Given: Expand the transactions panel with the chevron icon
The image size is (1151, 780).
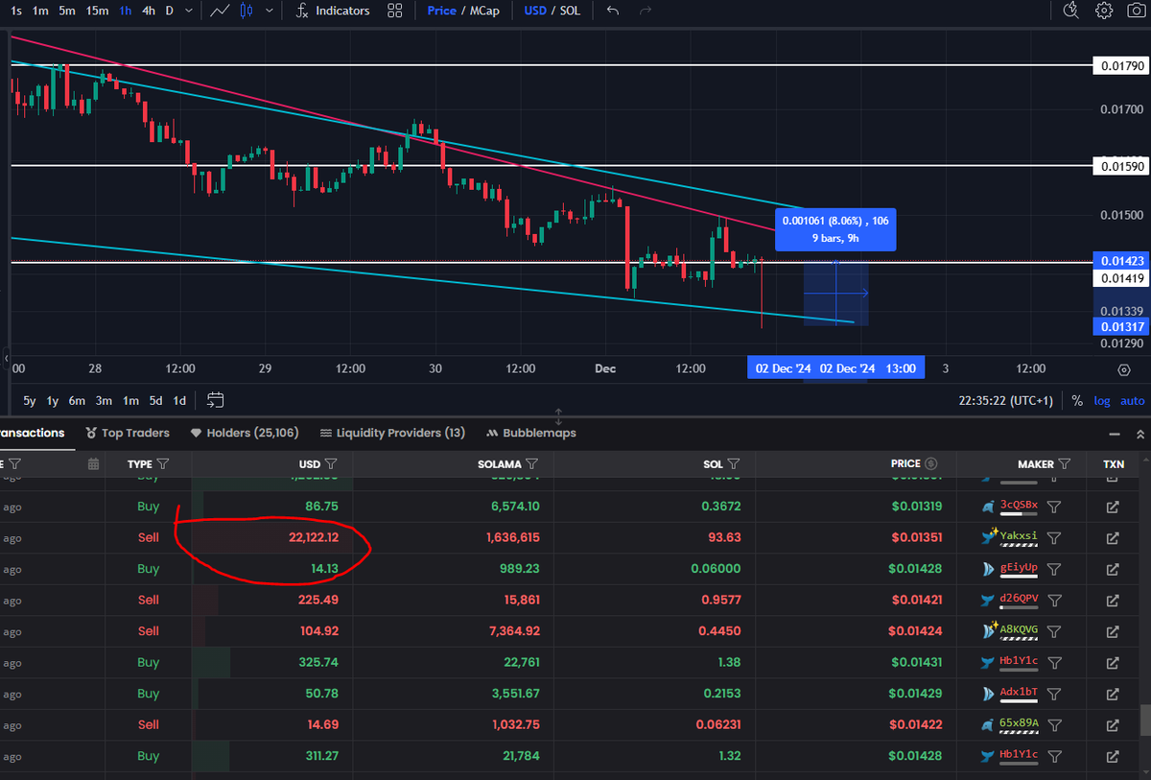Looking at the screenshot, I should [x=1140, y=434].
